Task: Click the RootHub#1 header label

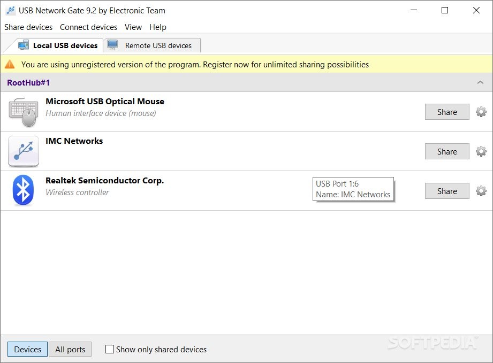Action: point(28,82)
